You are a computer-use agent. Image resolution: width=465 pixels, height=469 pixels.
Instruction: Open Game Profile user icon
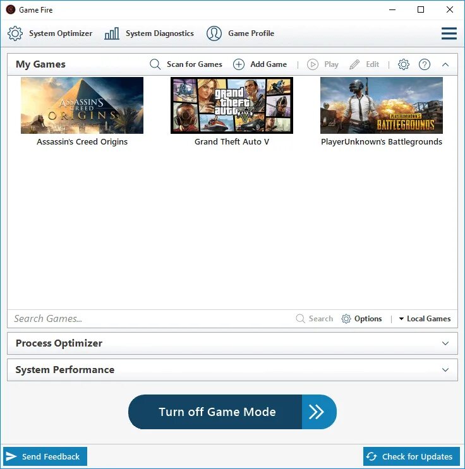point(214,33)
